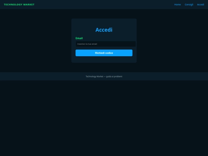Click the Richiedi codice button

pyautogui.click(x=104, y=53)
